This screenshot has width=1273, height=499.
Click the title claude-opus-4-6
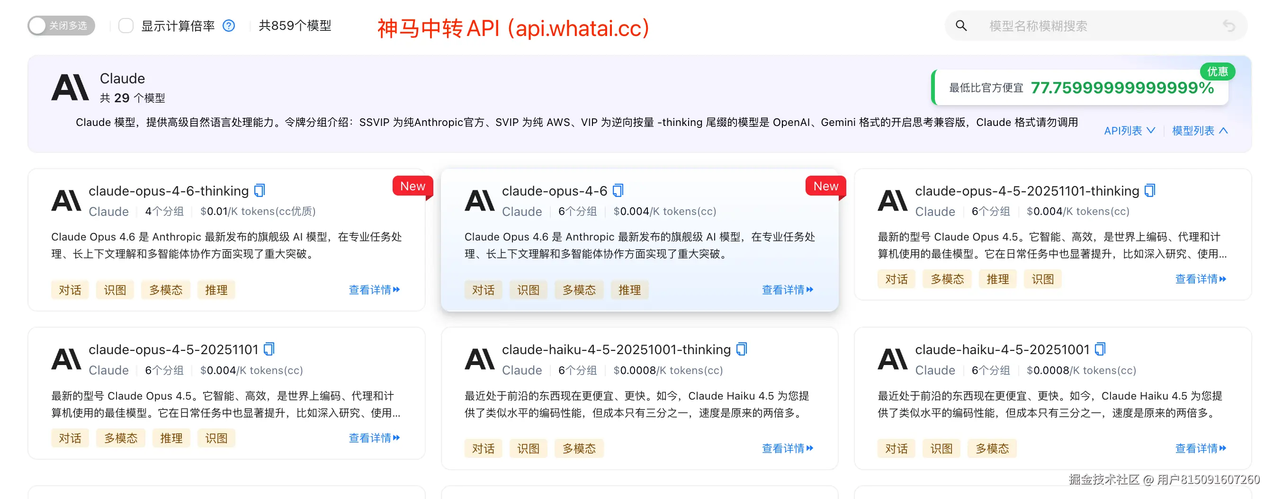click(x=555, y=191)
